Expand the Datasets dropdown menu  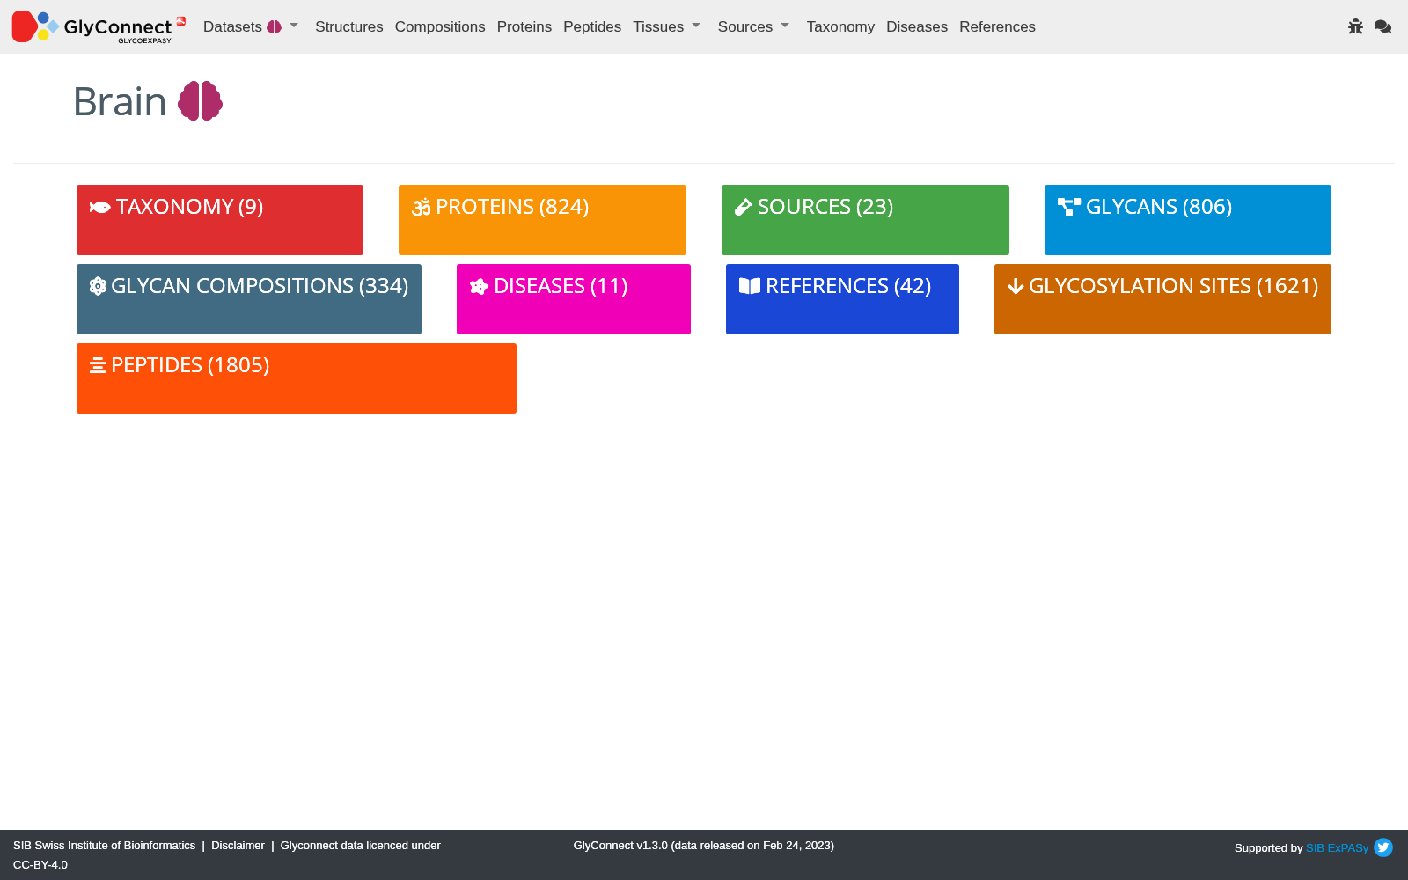pyautogui.click(x=251, y=26)
